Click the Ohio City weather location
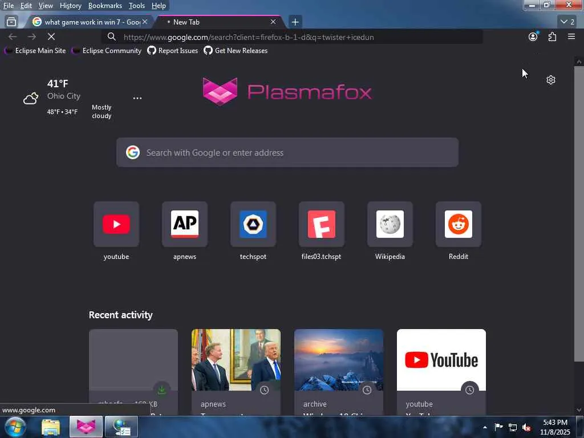Viewport: 584px width, 438px height. point(64,96)
